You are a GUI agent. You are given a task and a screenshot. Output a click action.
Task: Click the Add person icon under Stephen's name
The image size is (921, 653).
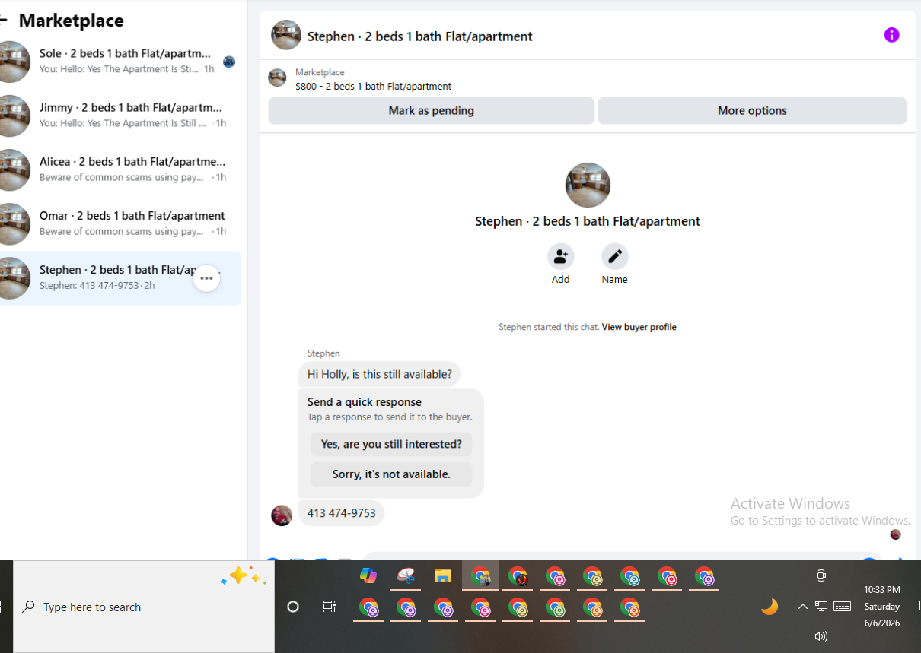[560, 256]
